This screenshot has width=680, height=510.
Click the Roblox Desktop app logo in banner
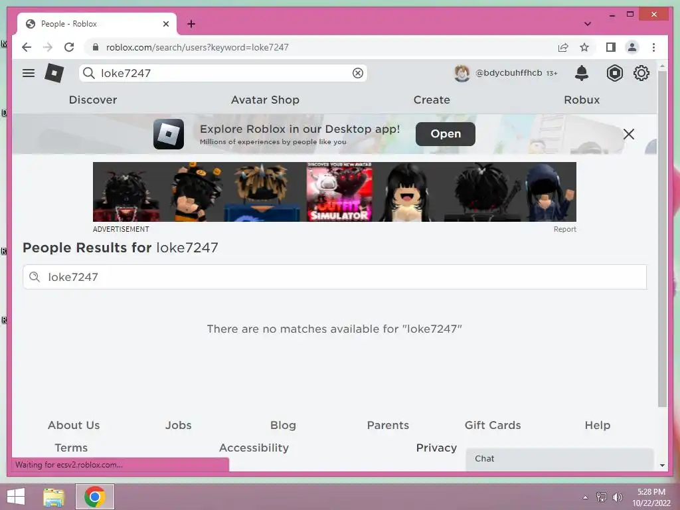[x=169, y=134]
